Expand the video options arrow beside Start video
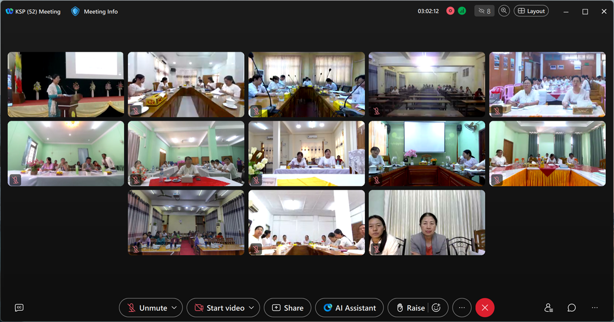This screenshot has width=614, height=322. pos(251,308)
